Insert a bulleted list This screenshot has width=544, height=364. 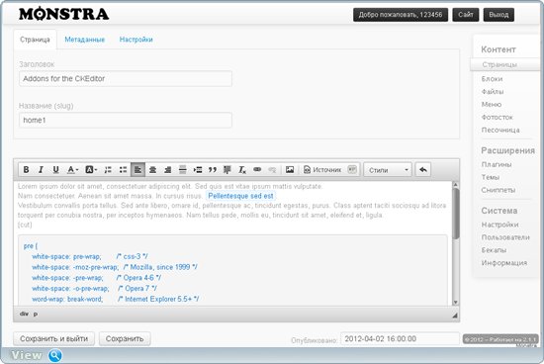(x=123, y=170)
